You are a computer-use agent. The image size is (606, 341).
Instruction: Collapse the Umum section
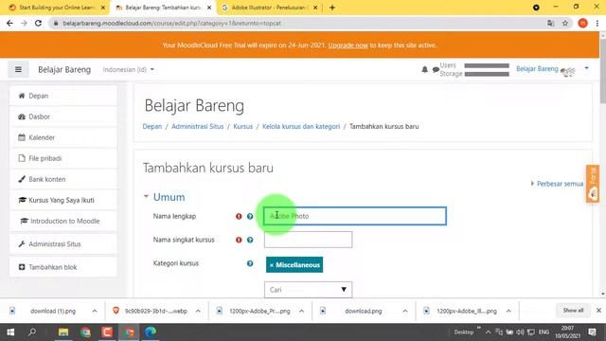[146, 197]
